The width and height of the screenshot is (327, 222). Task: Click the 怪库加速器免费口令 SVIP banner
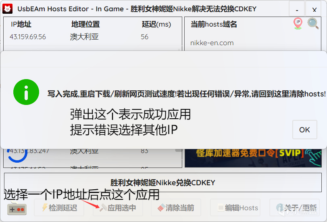click(x=253, y=158)
